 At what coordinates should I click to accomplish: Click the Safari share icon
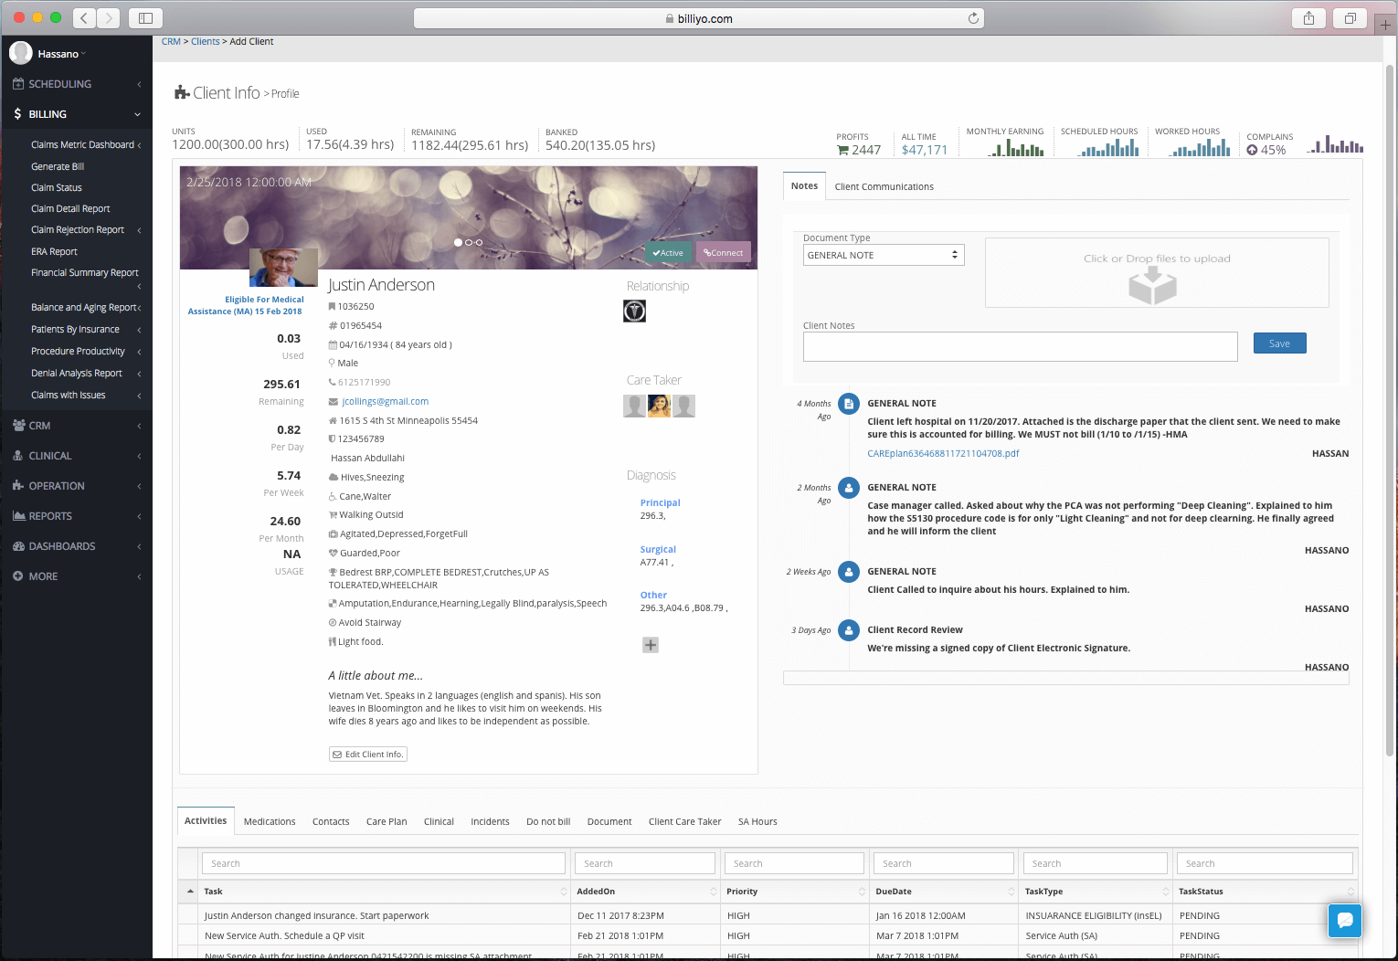point(1308,18)
